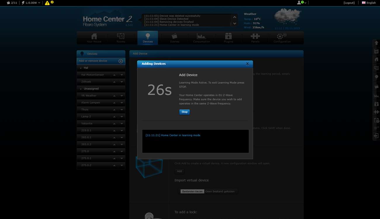Open the Scenes clapperboard tab
380x219 pixels.
pos(175,38)
